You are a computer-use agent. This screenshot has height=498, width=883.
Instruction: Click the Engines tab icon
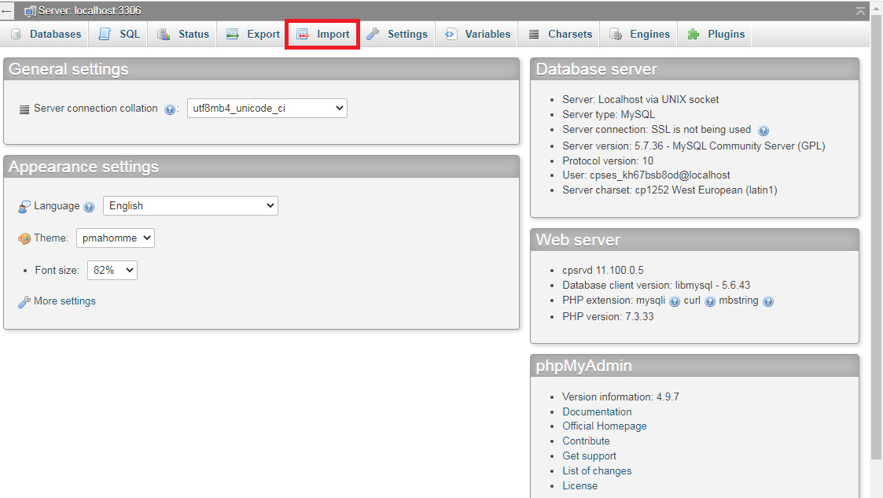(x=616, y=35)
